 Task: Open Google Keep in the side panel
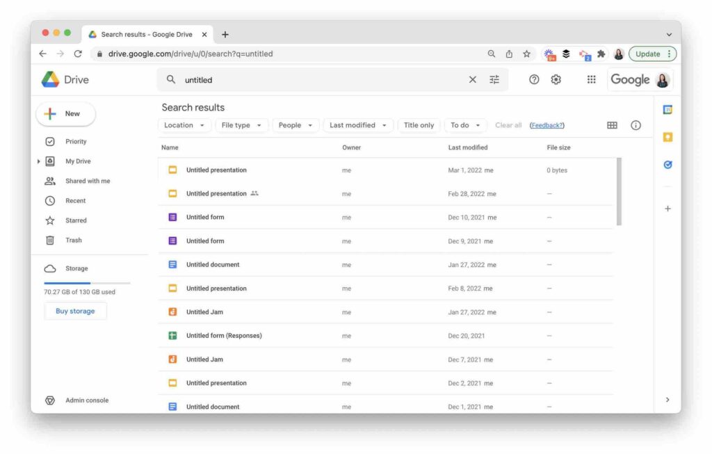(x=667, y=137)
